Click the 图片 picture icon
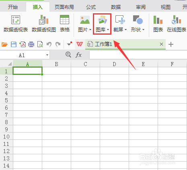 (85, 20)
